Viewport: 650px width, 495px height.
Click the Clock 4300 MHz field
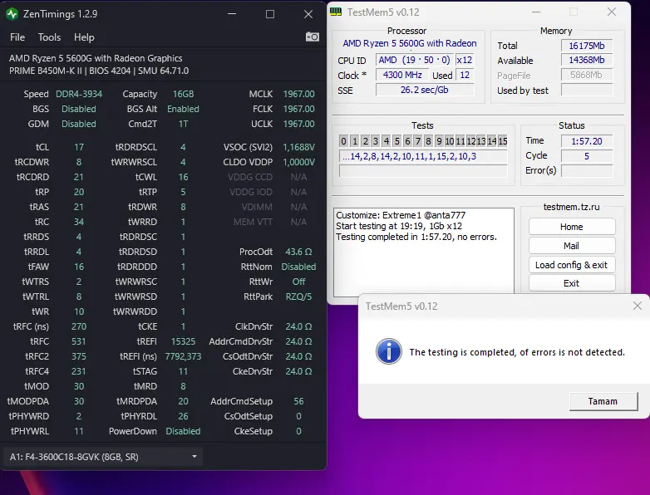click(402, 75)
